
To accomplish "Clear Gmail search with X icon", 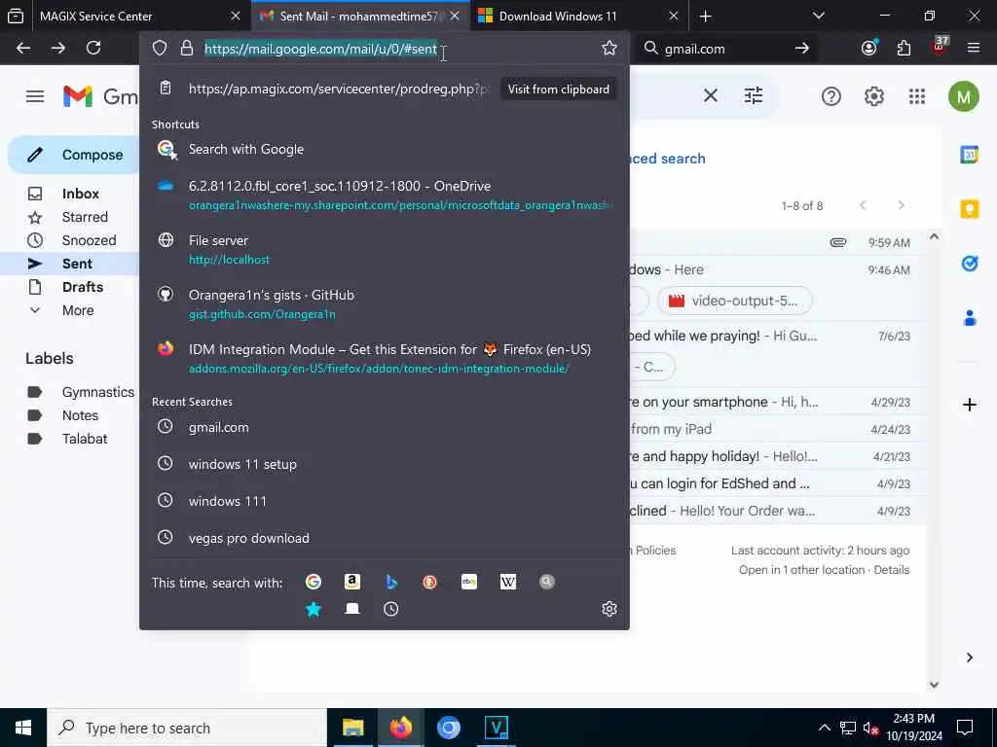I will tap(711, 96).
